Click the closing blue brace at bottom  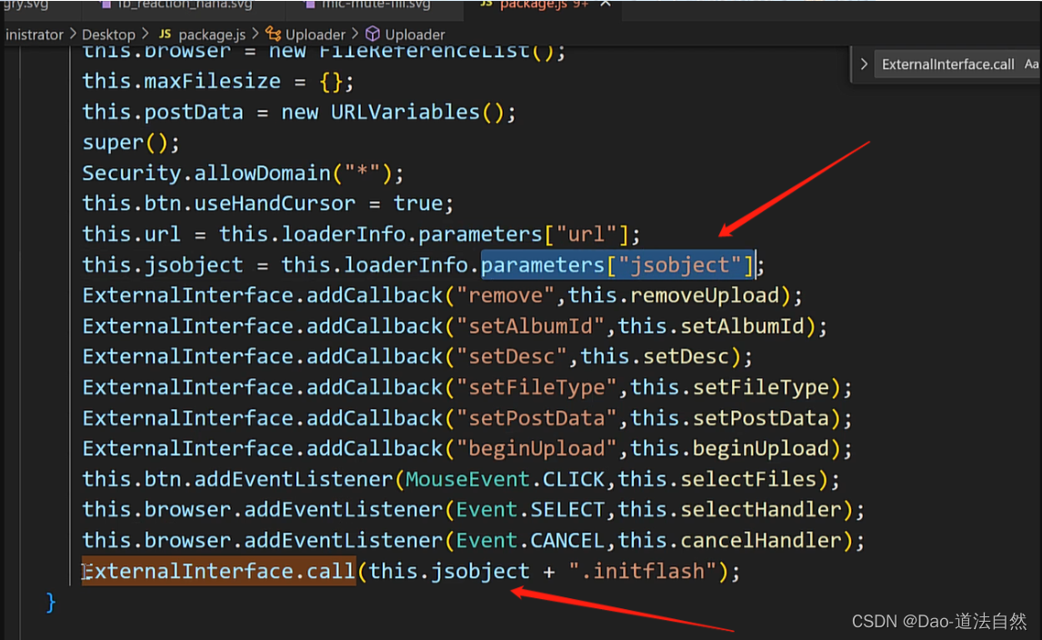coord(51,602)
